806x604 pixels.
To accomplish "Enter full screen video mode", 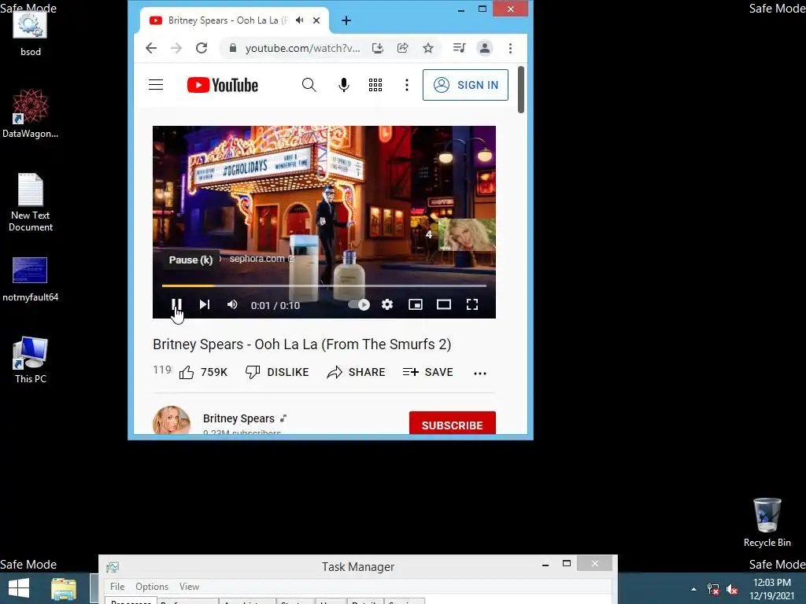I will 472,304.
